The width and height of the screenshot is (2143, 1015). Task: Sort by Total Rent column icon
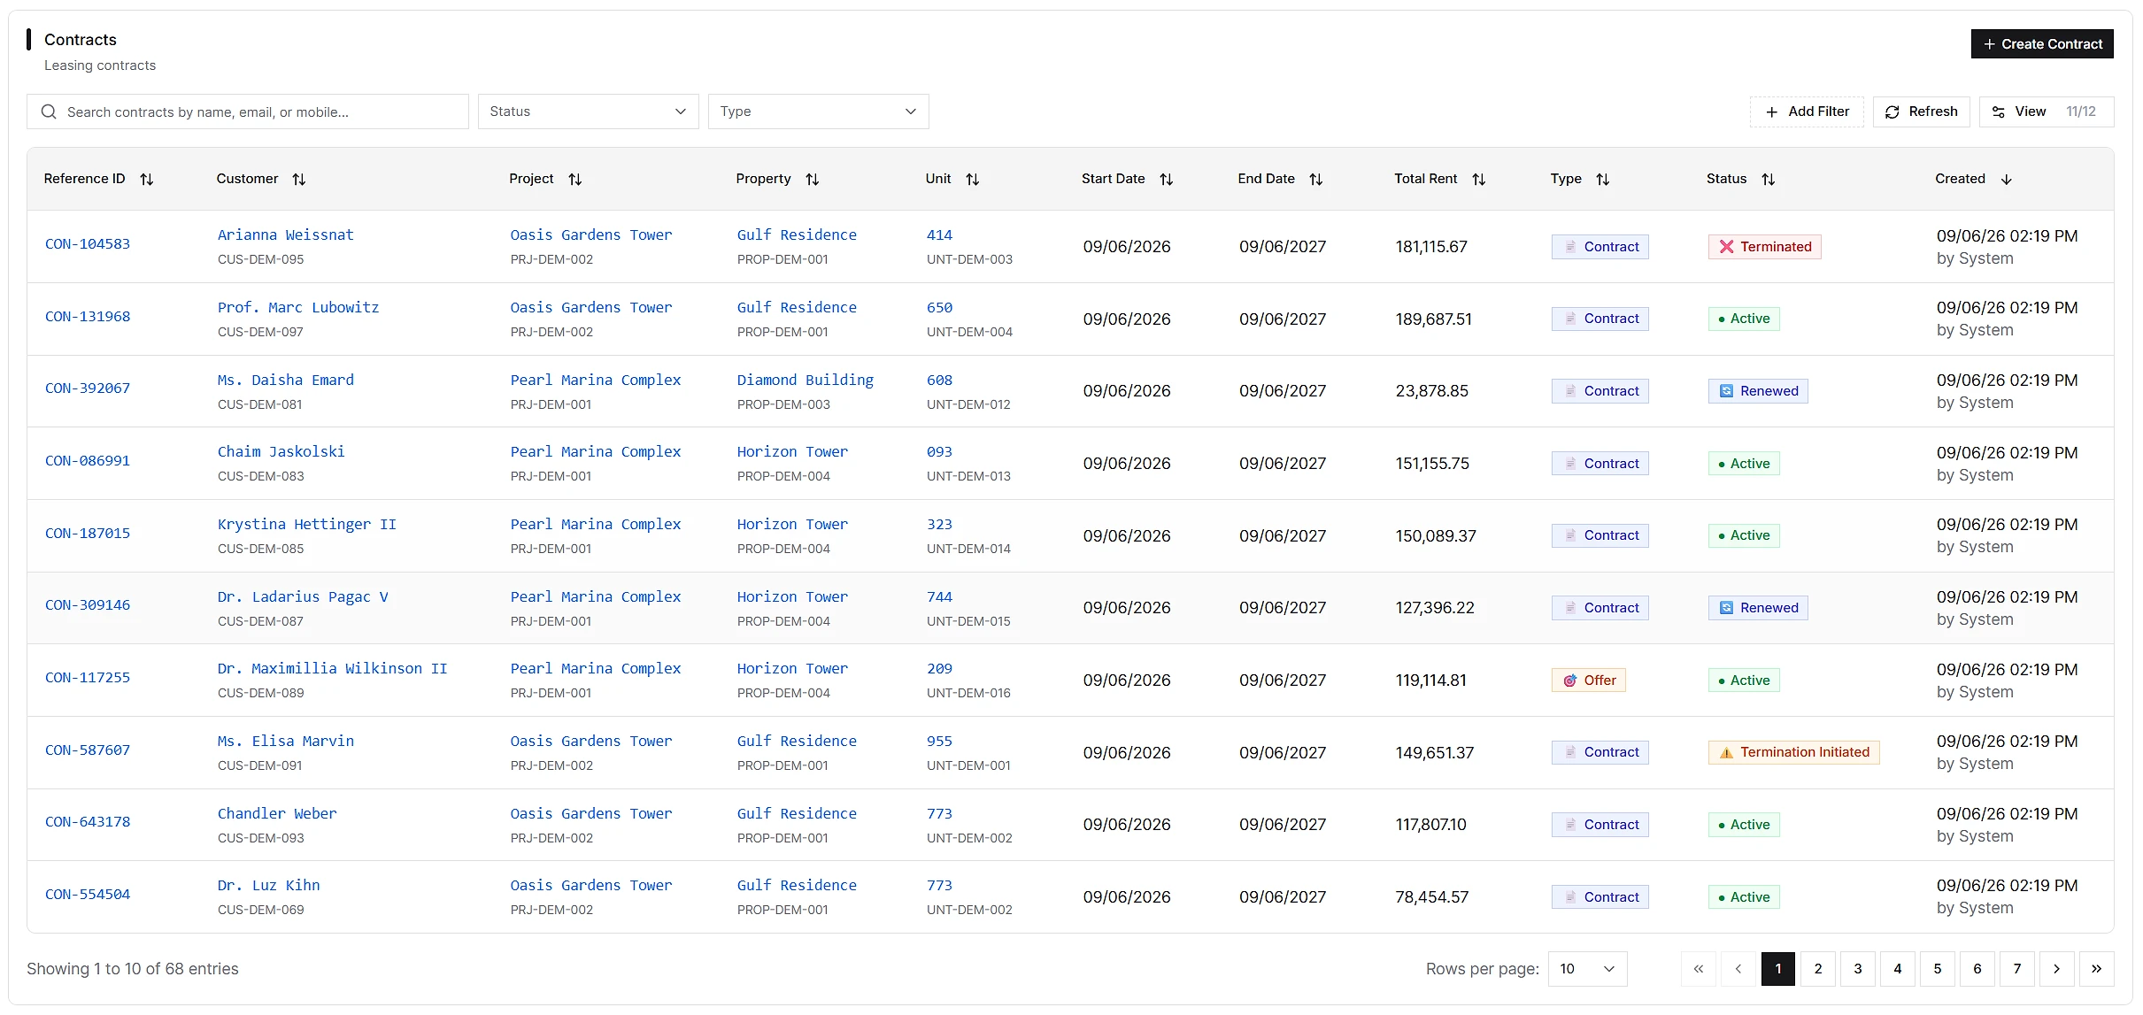pos(1479,180)
